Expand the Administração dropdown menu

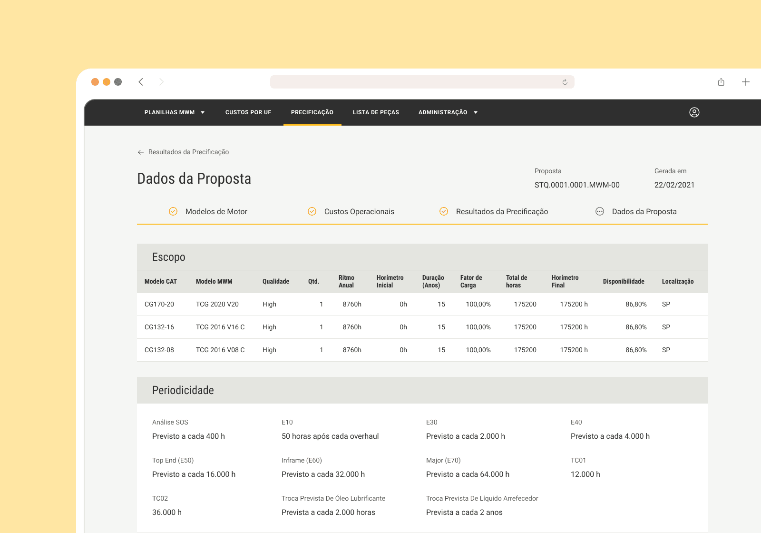point(448,112)
